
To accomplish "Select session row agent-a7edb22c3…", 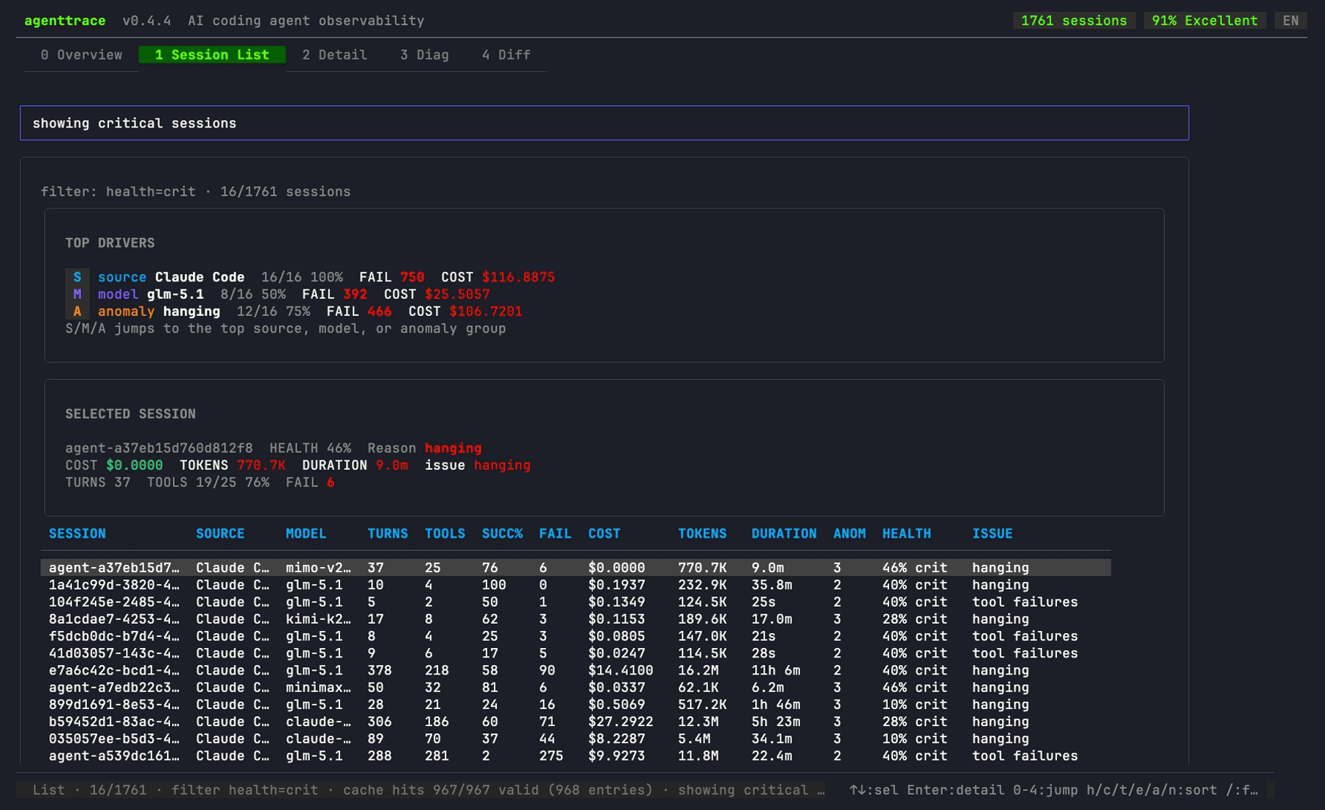I will click(576, 687).
